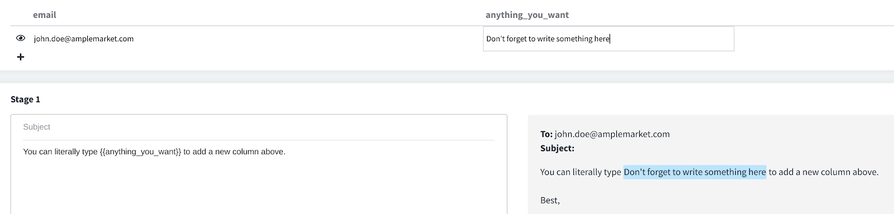Add a new row with the plus icon
This screenshot has height=214, width=894.
point(21,57)
